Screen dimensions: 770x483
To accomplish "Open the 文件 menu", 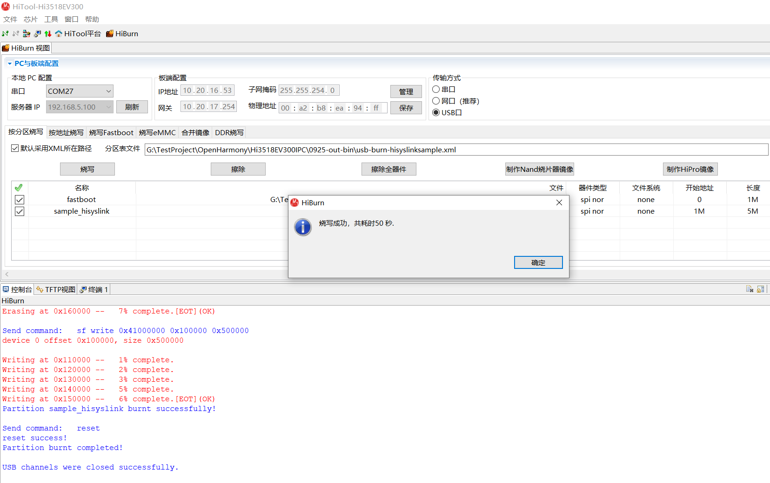I will click(10, 19).
